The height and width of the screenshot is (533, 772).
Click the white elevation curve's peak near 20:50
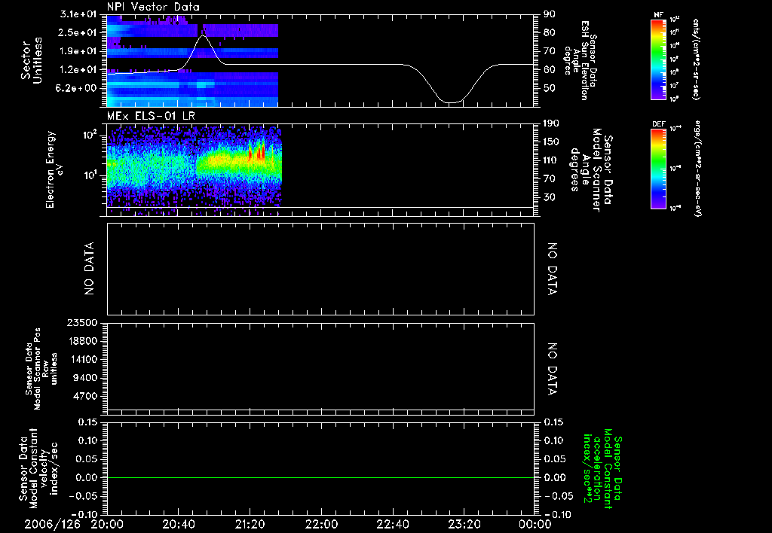click(203, 35)
